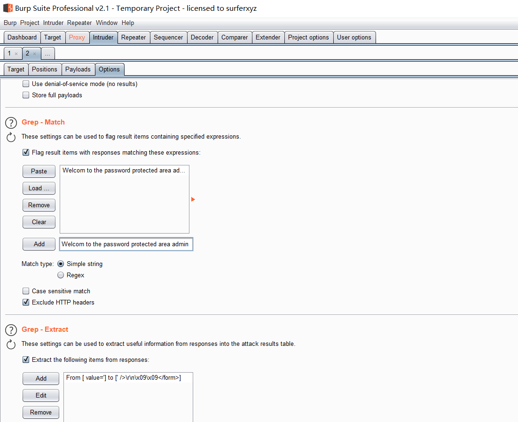Switch to the Comparer tab

235,37
